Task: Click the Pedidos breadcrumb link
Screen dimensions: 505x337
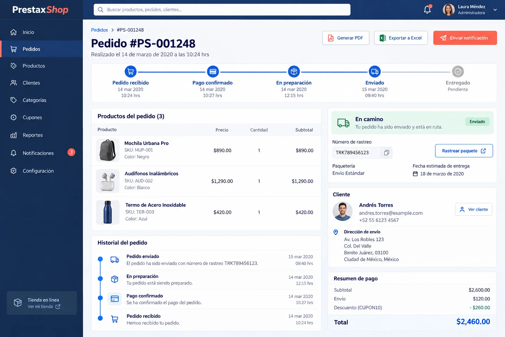Action: (x=99, y=30)
